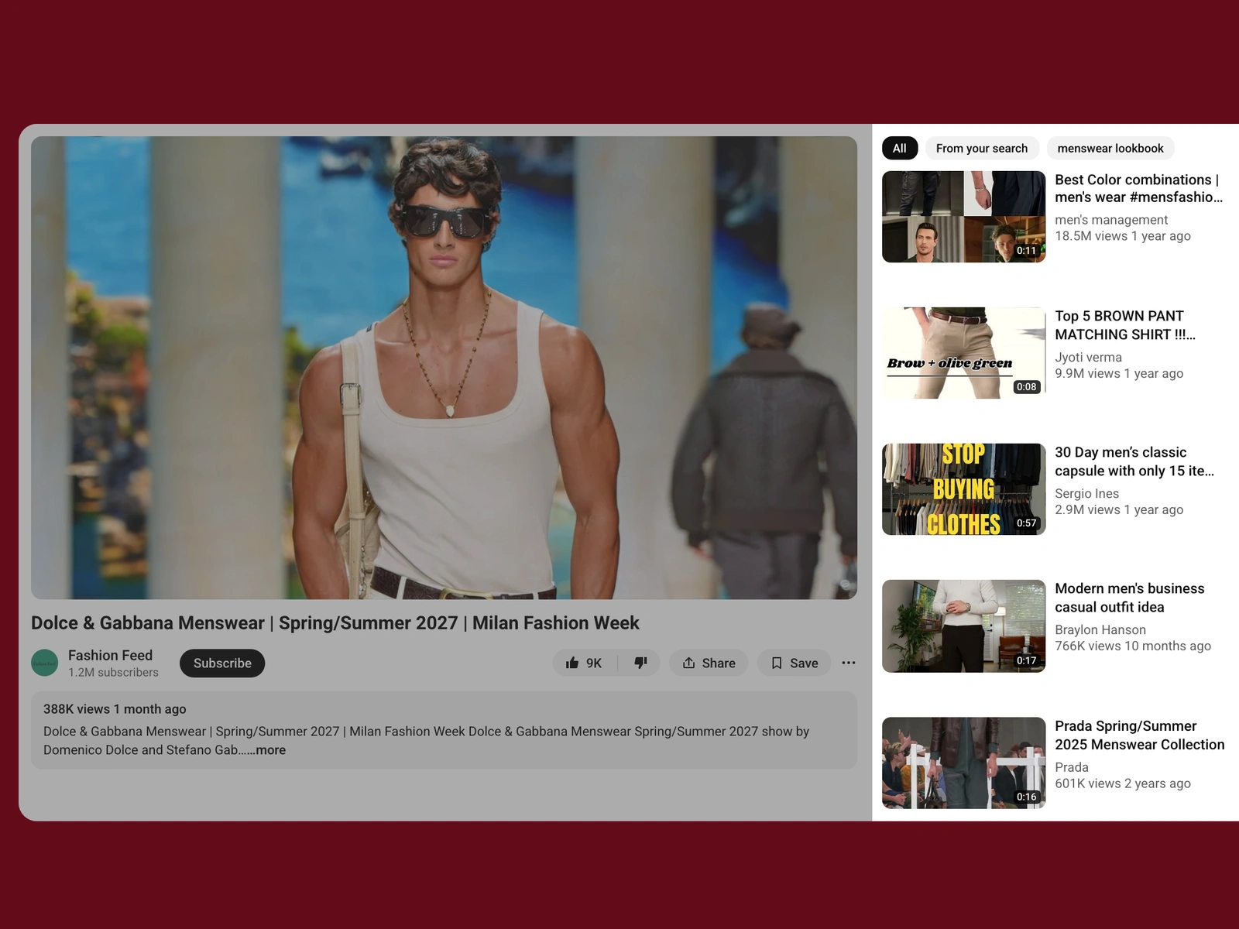Save video to a playlist
This screenshot has height=929, width=1239.
point(794,663)
